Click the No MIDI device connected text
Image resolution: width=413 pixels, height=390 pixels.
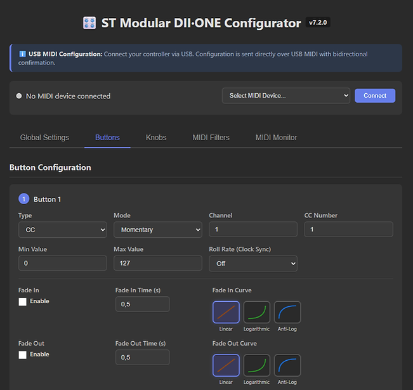(69, 96)
